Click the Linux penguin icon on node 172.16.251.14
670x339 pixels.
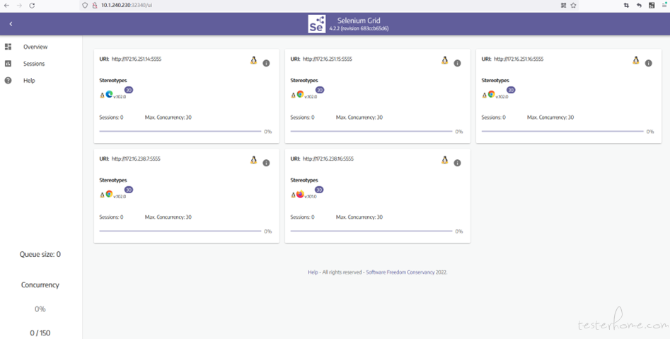coord(253,60)
